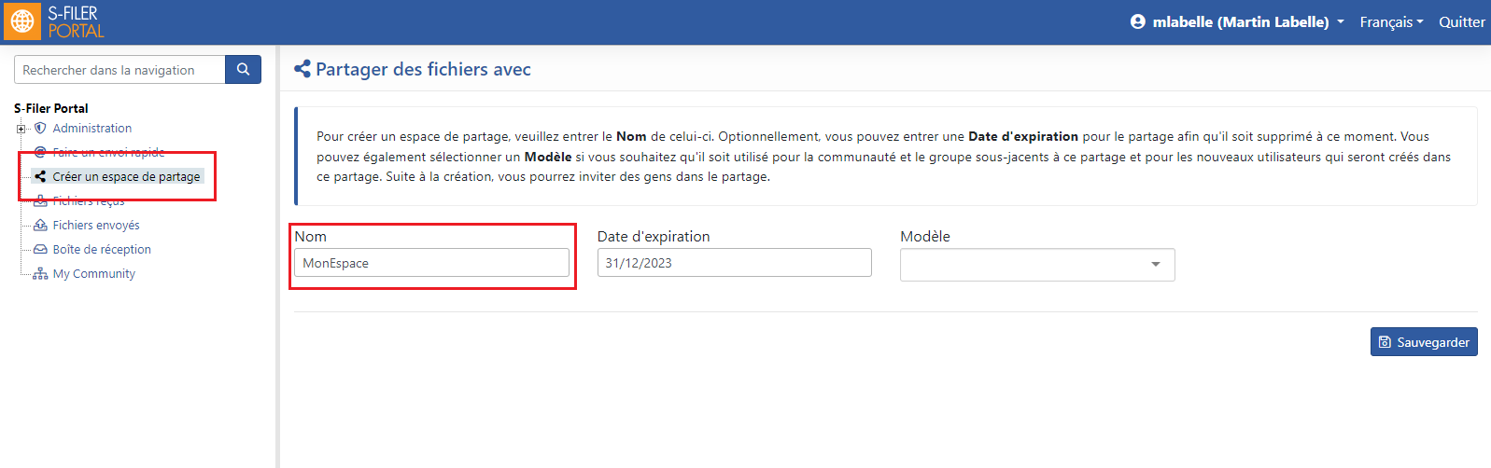This screenshot has height=468, width=1491.
Task: Click the user avatar icon next to mlabelle
Action: pyautogui.click(x=1137, y=21)
